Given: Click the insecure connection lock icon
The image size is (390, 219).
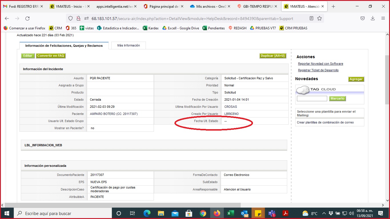Looking at the screenshot, I should click(78, 18).
